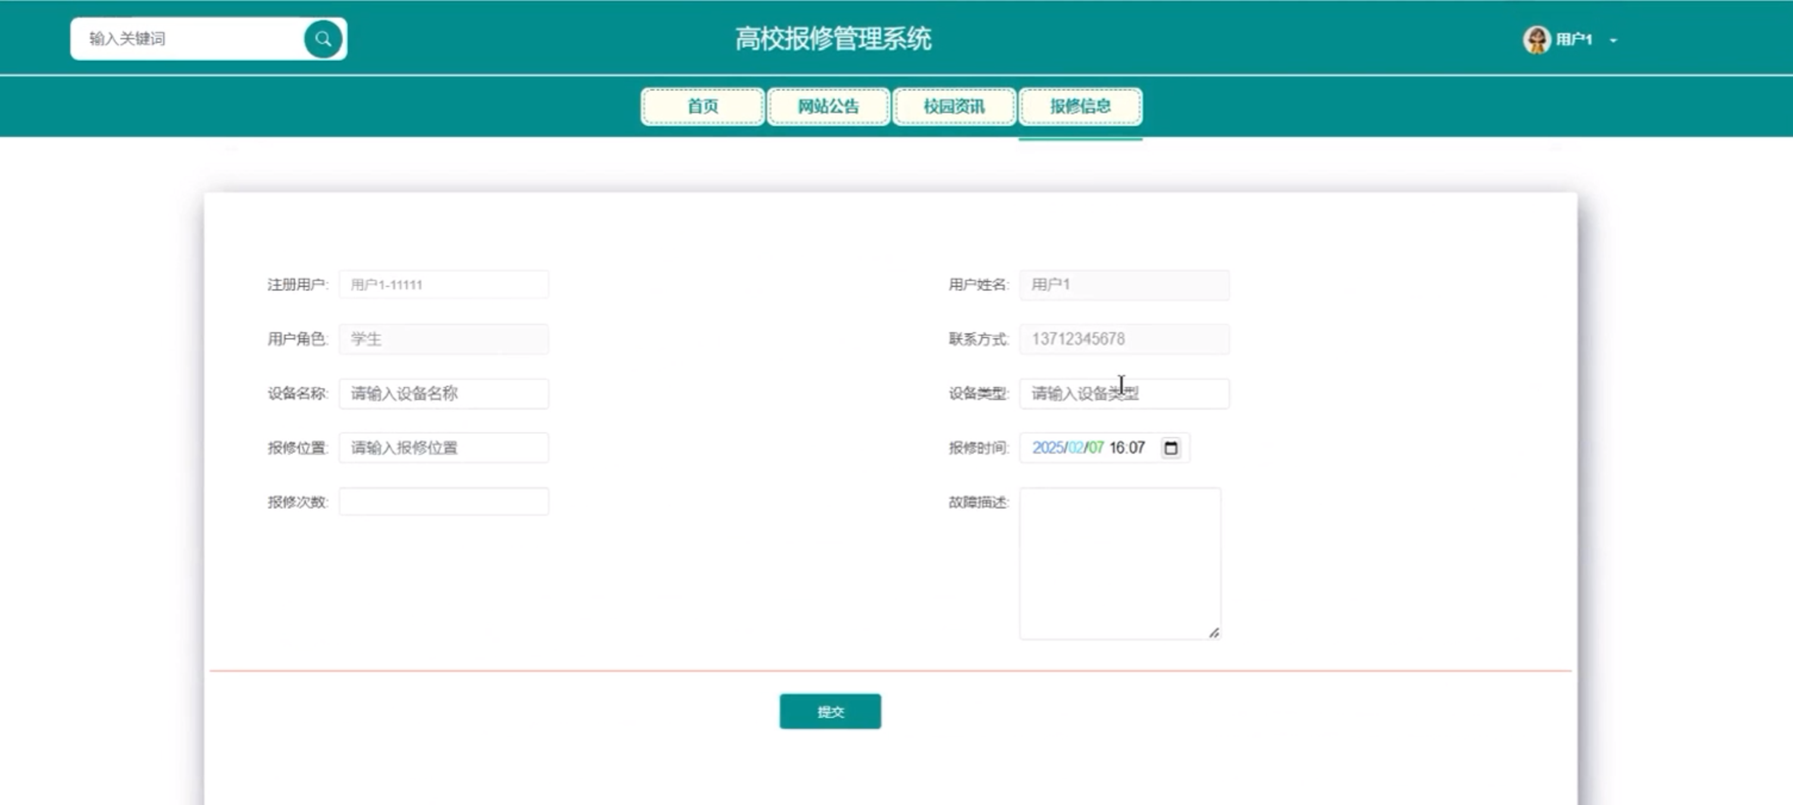Click the search magnifier icon
Screen dimensions: 1793x805
(x=323, y=39)
